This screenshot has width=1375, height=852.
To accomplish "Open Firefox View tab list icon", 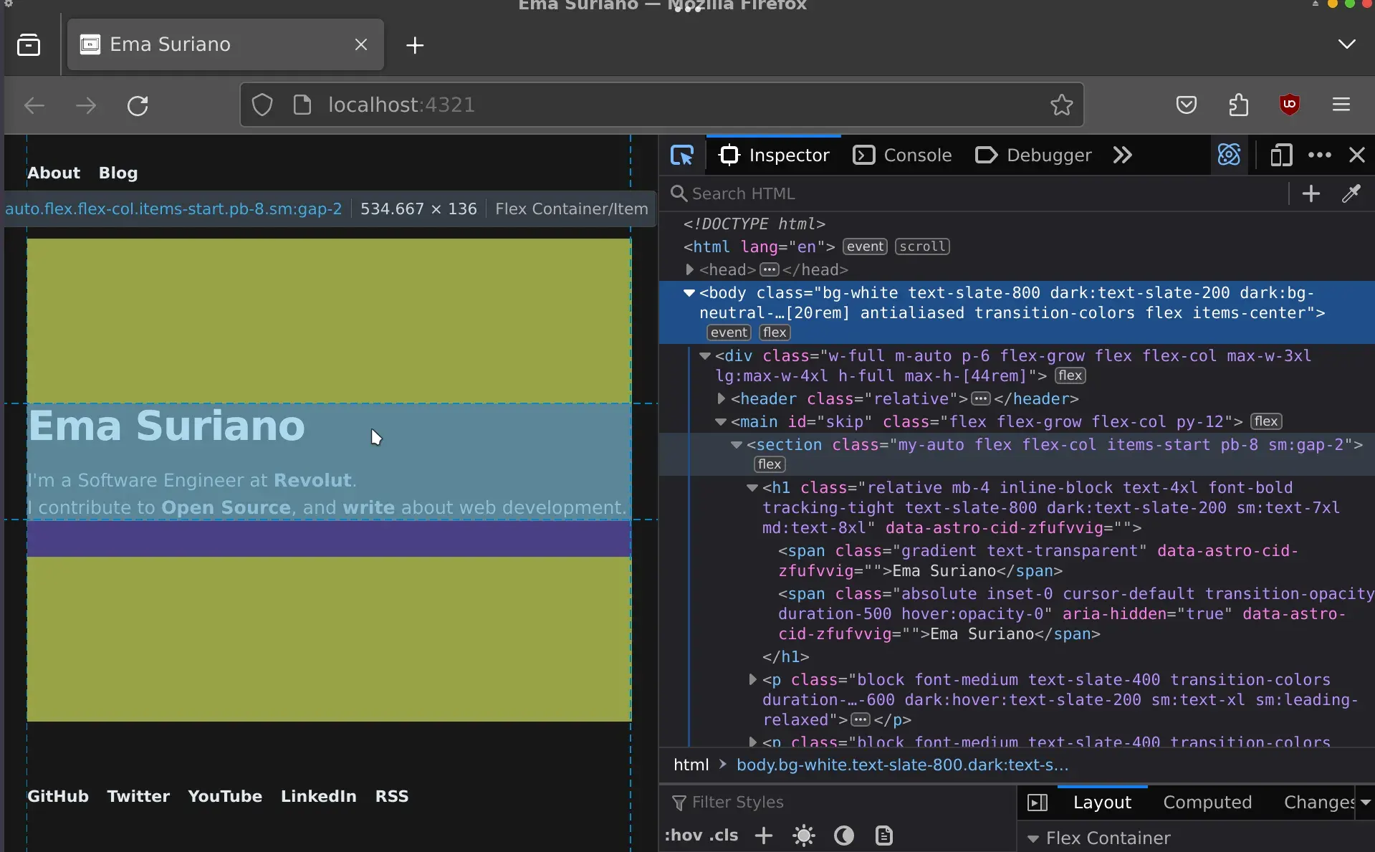I will pyautogui.click(x=29, y=45).
